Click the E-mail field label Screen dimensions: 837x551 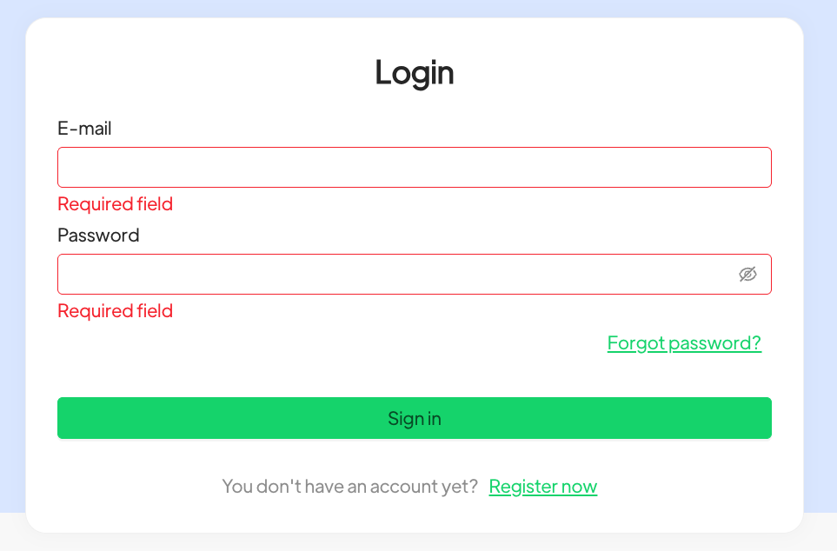84,129
